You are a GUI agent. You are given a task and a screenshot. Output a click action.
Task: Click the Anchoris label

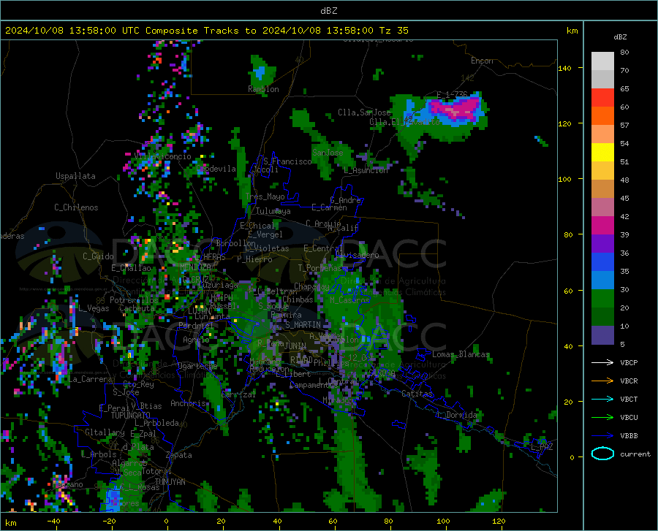pyautogui.click(x=188, y=403)
